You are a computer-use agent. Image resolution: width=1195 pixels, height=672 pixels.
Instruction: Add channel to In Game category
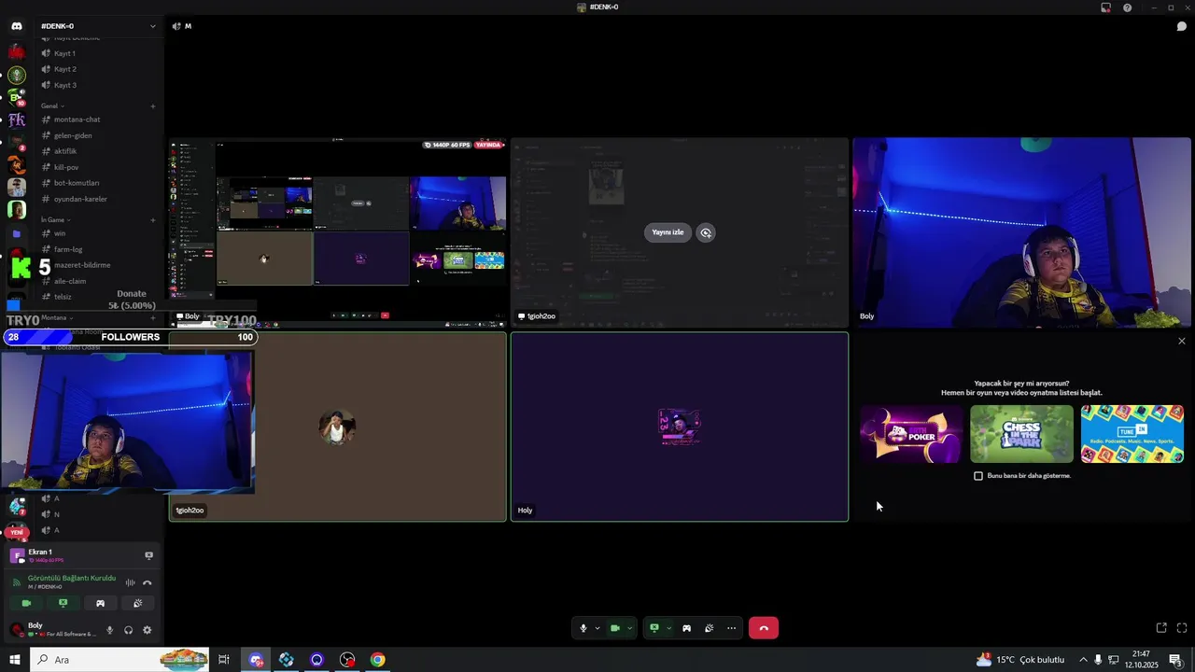(153, 219)
